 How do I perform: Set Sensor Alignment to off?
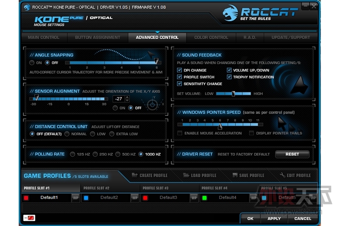coord(130,108)
